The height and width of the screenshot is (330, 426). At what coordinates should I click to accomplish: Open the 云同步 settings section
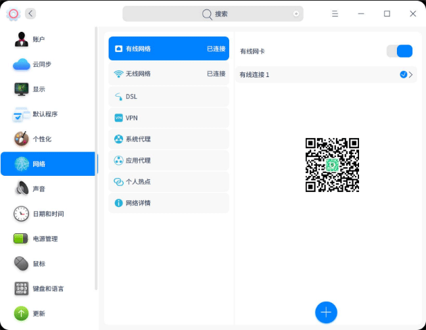coord(48,64)
